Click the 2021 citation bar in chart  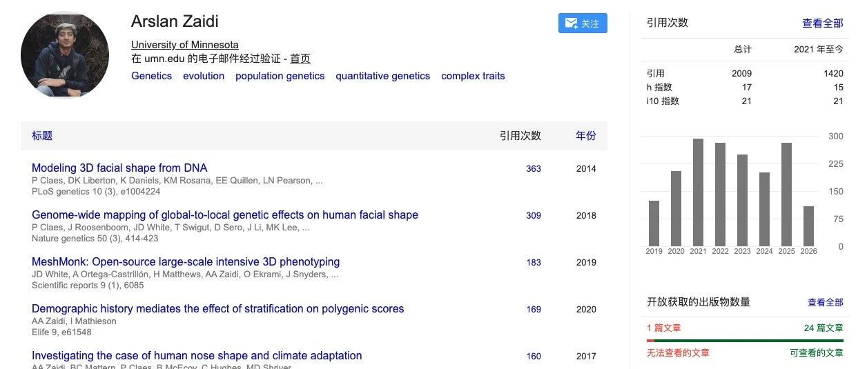click(698, 192)
